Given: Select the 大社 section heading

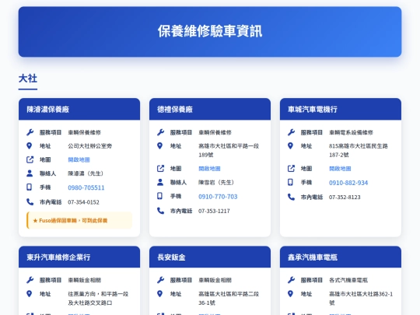Looking at the screenshot, I should 28,79.
